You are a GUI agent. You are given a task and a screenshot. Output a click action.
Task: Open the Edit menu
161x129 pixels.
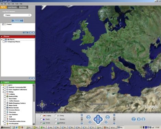[5, 4]
